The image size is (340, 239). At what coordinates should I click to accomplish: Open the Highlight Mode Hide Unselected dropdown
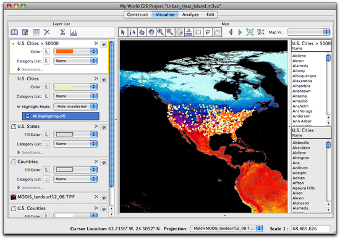point(75,106)
